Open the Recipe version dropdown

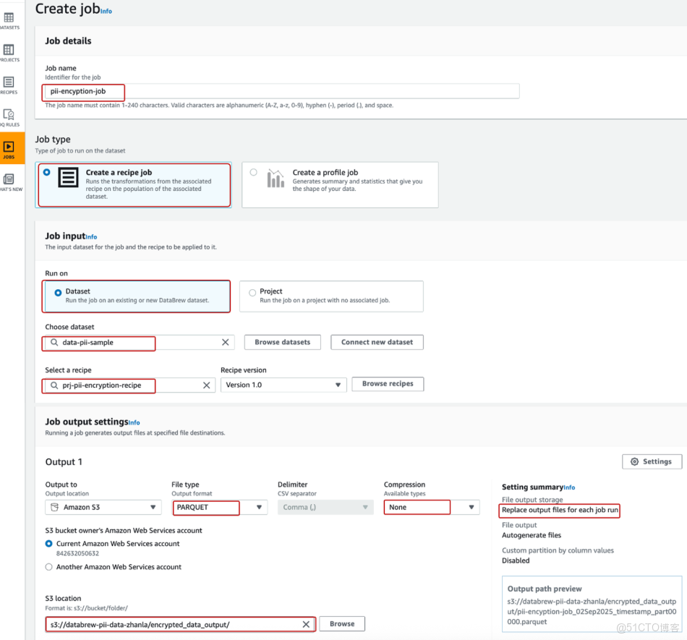click(283, 384)
